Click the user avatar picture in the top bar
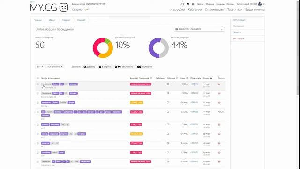 (260, 4)
